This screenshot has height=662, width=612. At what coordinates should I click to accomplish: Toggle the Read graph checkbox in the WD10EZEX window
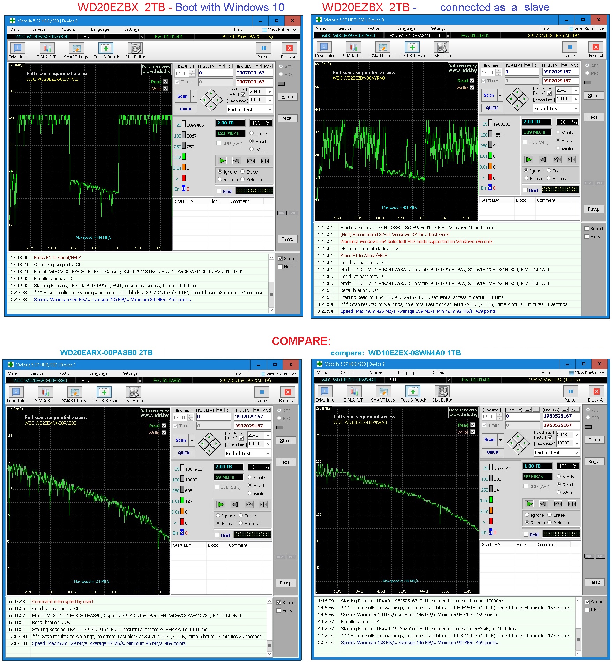[473, 425]
